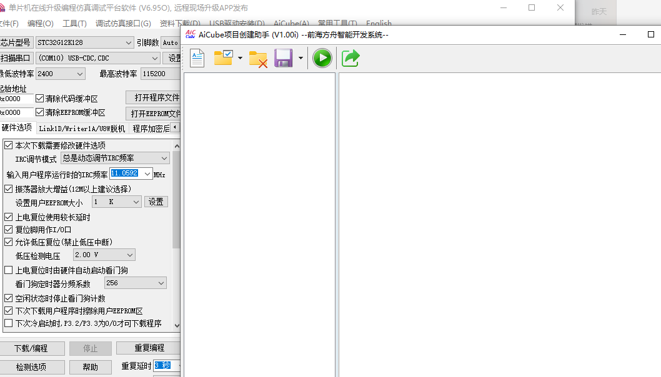Create a new document in AiCube toolbar
Image resolution: width=661 pixels, height=377 pixels.
tap(197, 58)
